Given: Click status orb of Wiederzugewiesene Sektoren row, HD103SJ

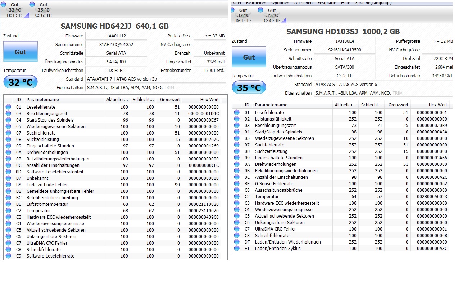Looking at the screenshot, I should click(237, 138).
